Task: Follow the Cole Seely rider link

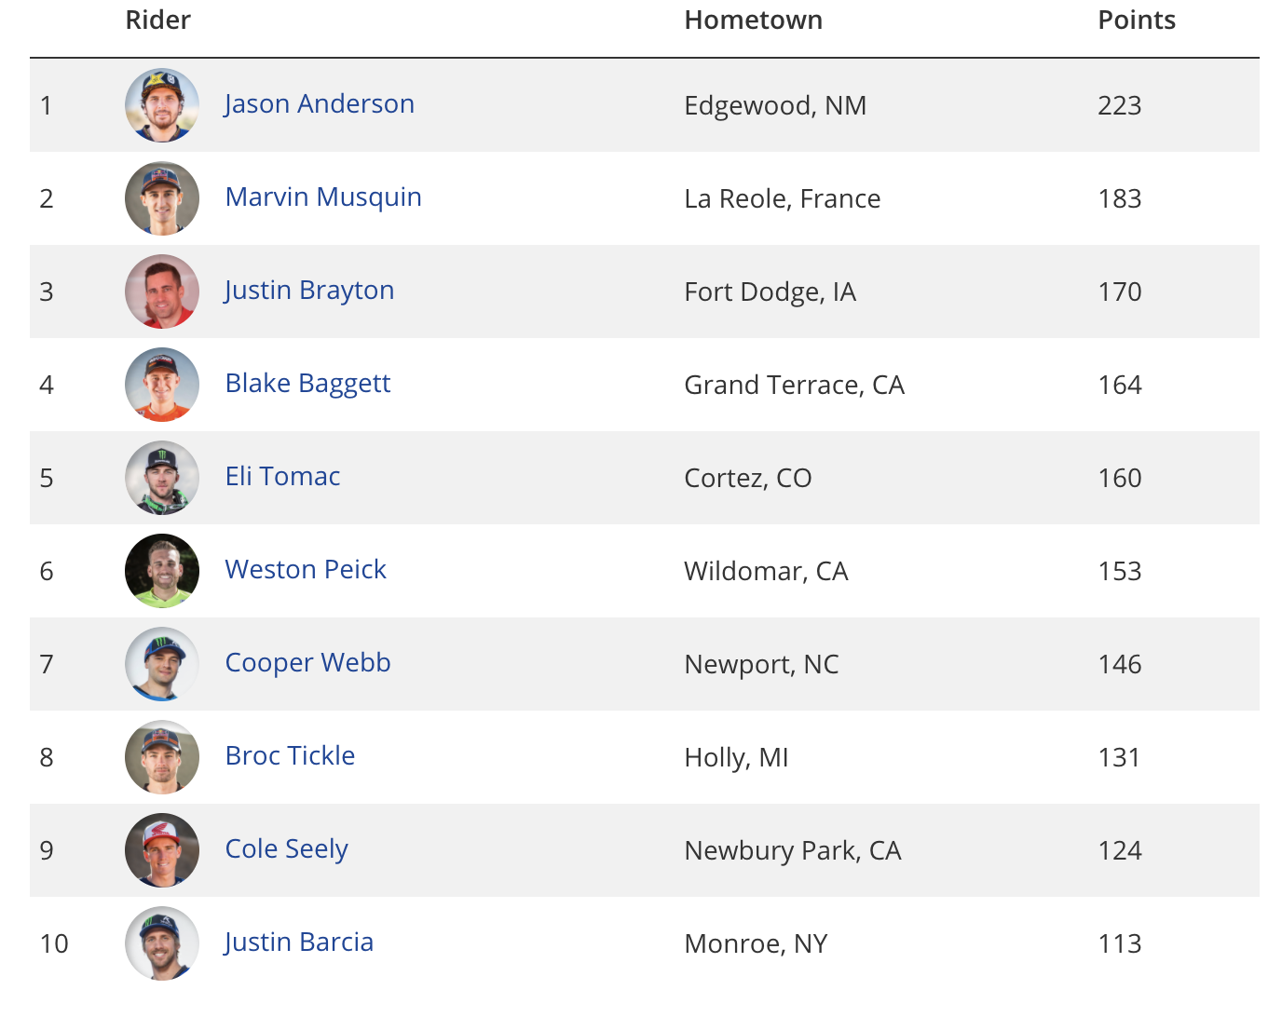Action: pos(286,849)
